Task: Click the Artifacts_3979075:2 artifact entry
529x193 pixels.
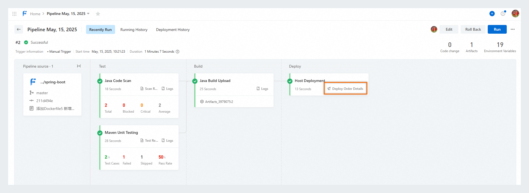Action: [x=217, y=102]
